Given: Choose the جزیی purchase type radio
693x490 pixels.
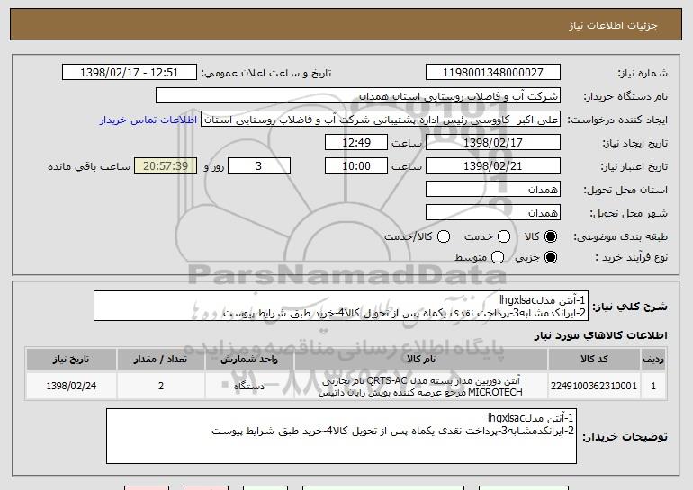Looking at the screenshot, I should pyautogui.click(x=551, y=257).
